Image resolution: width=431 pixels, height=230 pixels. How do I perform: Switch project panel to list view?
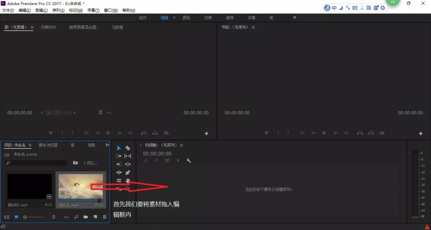pyautogui.click(x=7, y=217)
